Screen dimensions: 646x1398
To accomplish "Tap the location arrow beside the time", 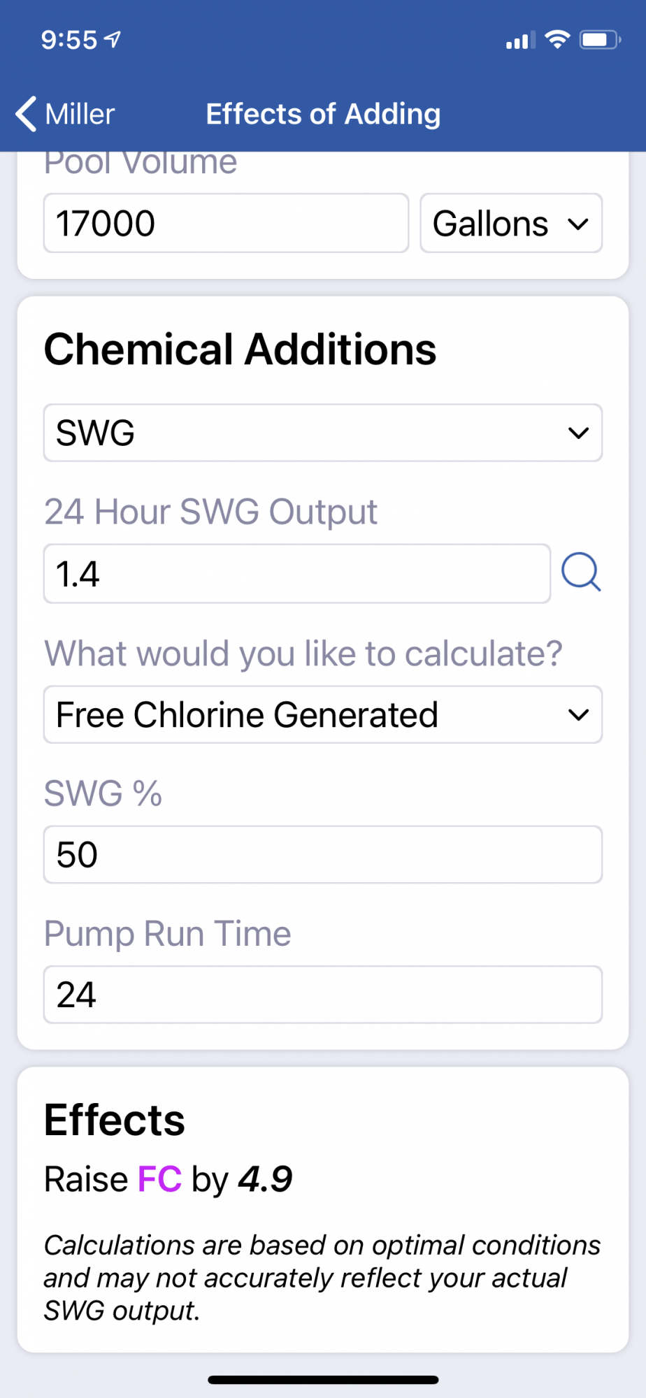I will [x=112, y=40].
